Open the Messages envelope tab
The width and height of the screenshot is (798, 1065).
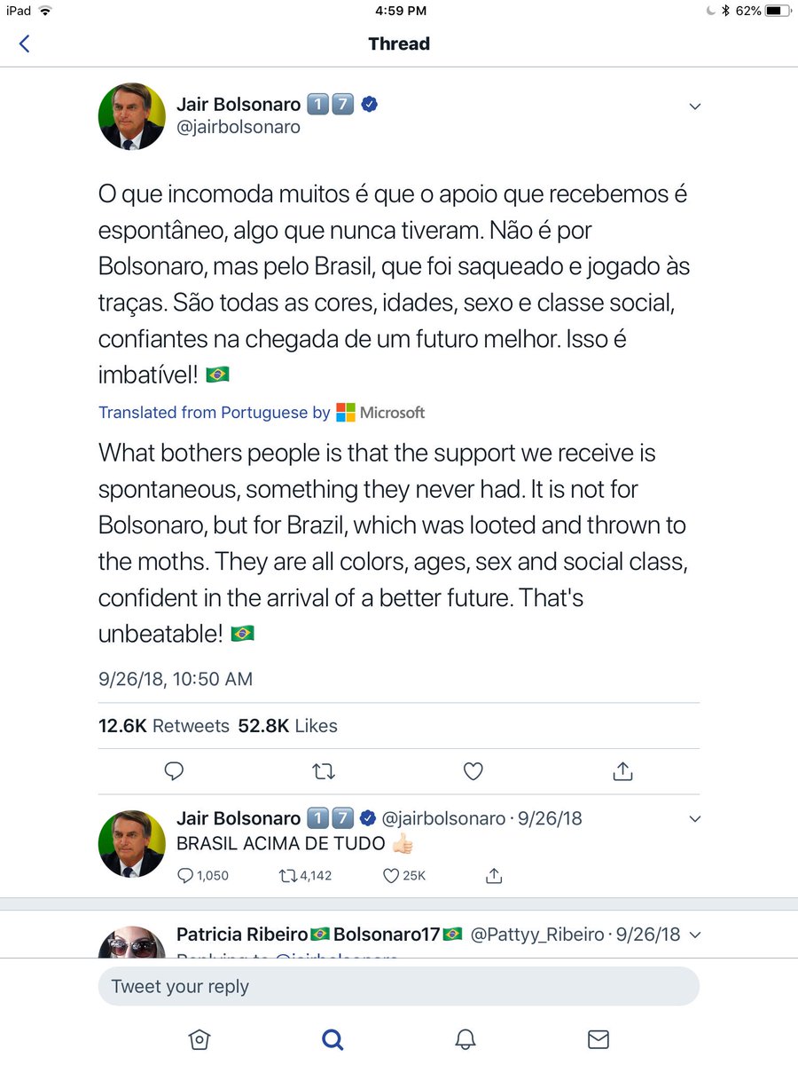point(598,1038)
